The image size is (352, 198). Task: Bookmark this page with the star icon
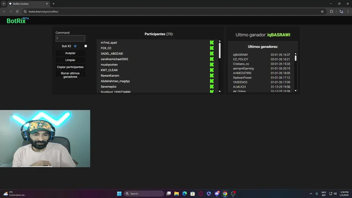coord(322,12)
